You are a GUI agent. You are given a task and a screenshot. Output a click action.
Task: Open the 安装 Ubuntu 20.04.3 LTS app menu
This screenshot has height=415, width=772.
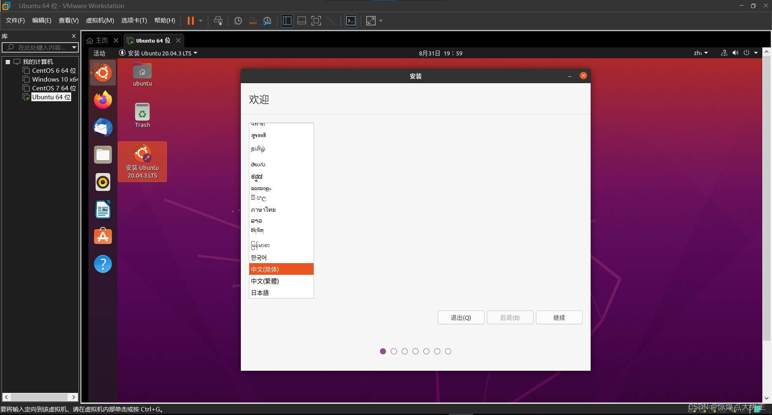[158, 53]
